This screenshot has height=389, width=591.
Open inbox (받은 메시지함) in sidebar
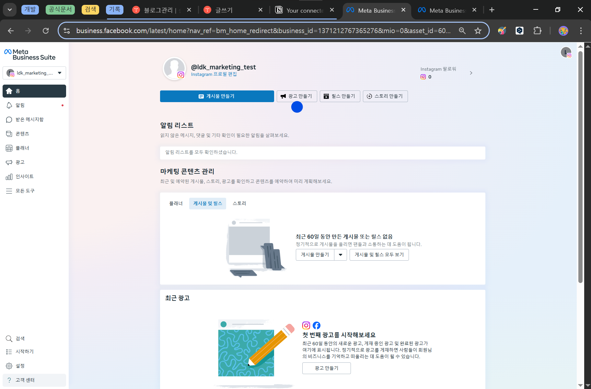coord(34,120)
